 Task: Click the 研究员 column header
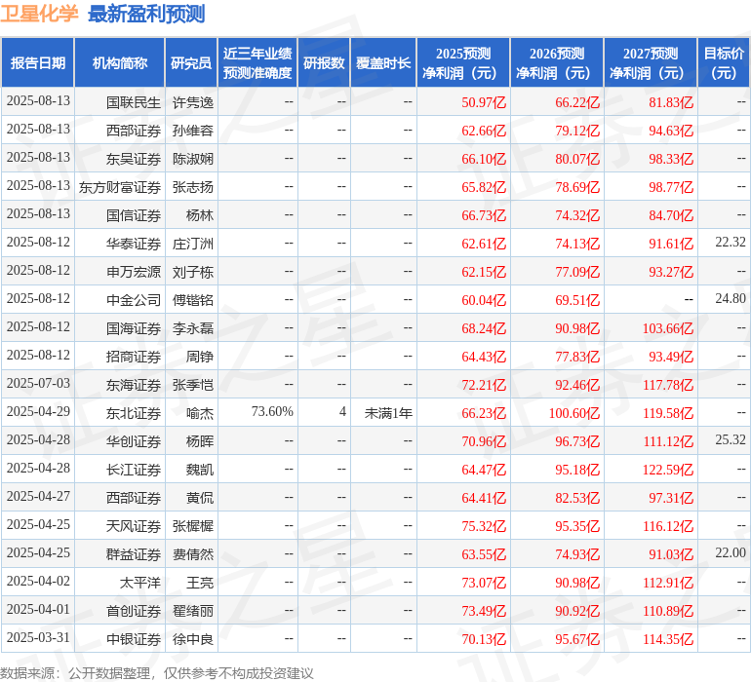191,63
